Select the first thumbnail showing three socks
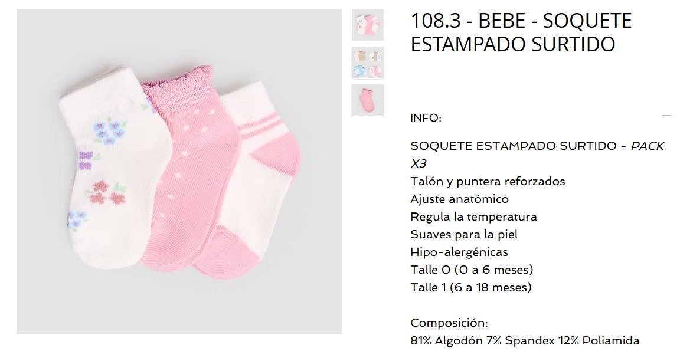This screenshot has height=361, width=680. (x=367, y=25)
